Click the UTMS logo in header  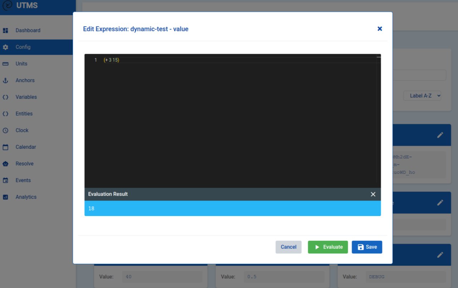[x=8, y=5]
